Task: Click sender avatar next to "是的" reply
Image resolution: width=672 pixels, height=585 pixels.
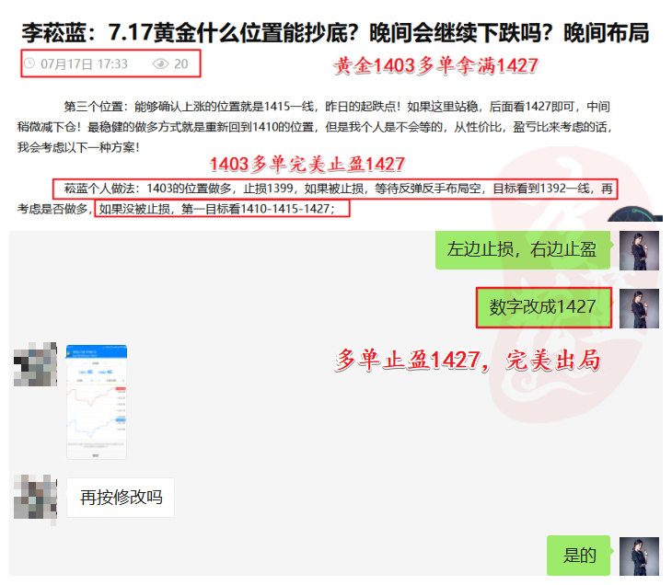Action: (x=639, y=556)
